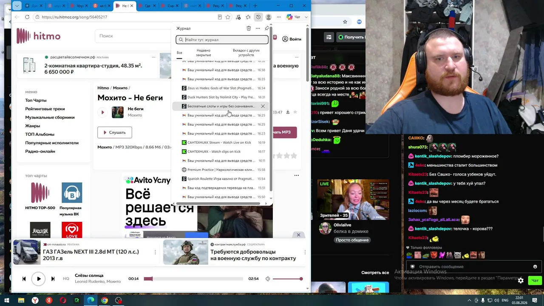Open the tab actions chevron in Edge
The height and width of the screenshot is (306, 544).
pyautogui.click(x=17, y=6)
